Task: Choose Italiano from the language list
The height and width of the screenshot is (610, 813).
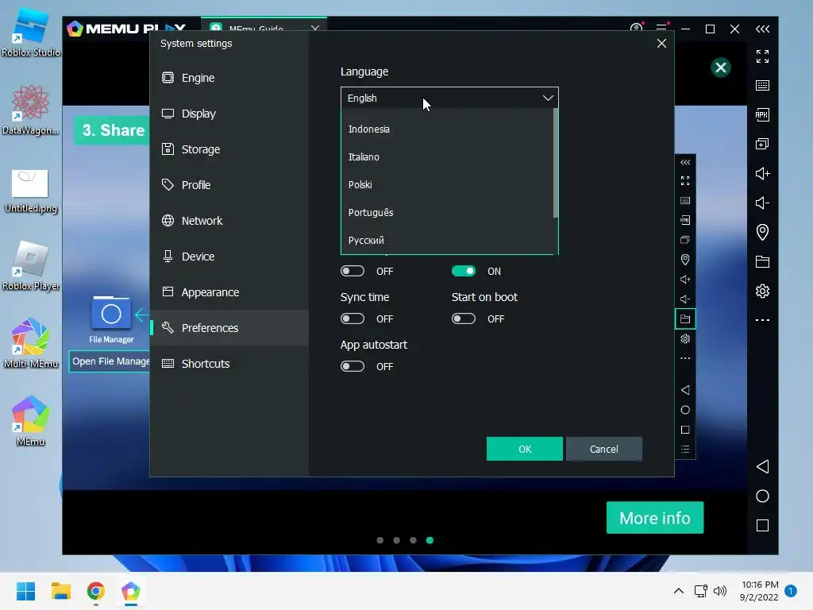Action: [447, 156]
